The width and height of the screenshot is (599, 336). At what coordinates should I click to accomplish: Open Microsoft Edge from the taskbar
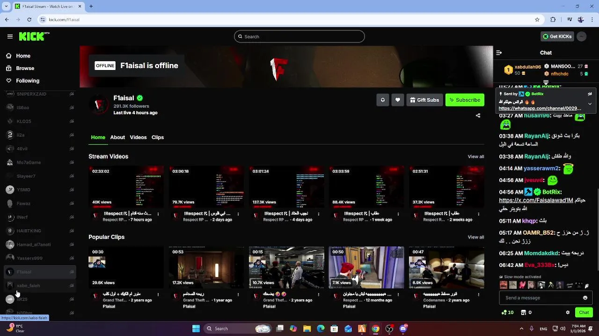click(x=321, y=329)
